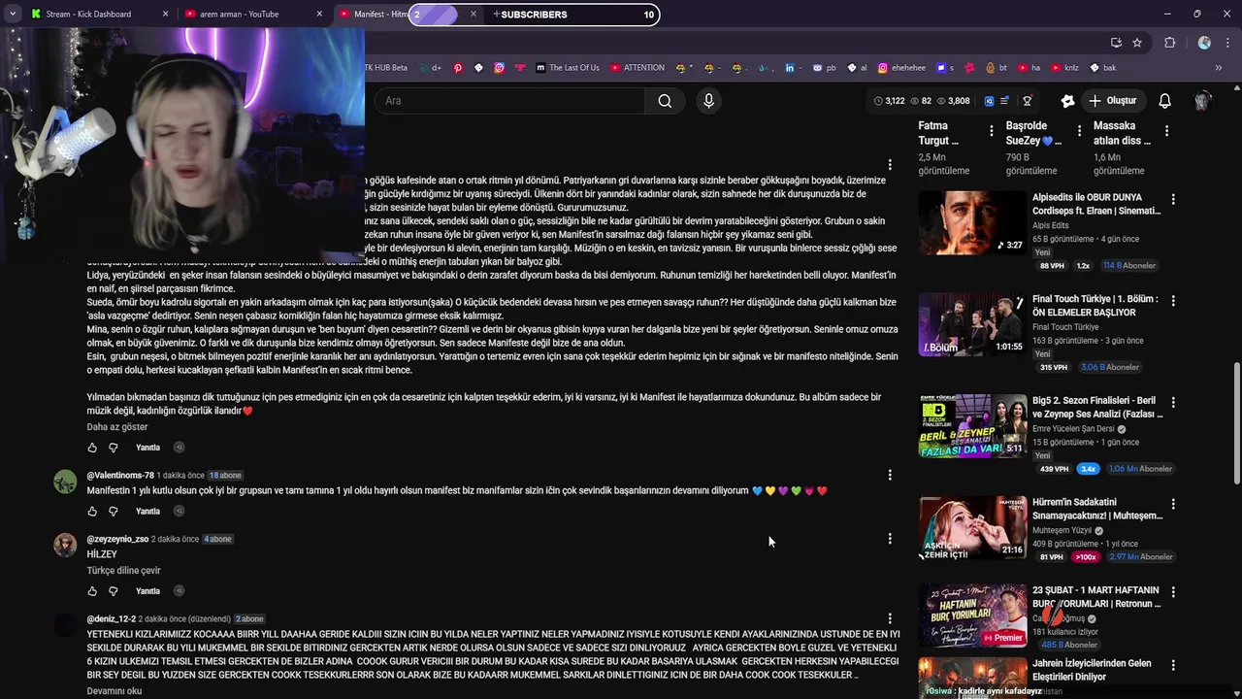Open options menu for @zeyzeynio_zso comment
The image size is (1242, 699).
pos(890,539)
